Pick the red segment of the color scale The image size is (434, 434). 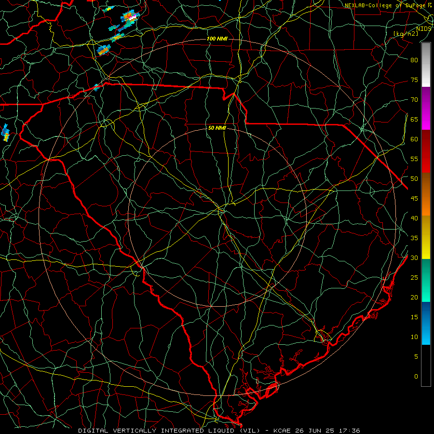pyautogui.click(x=426, y=151)
